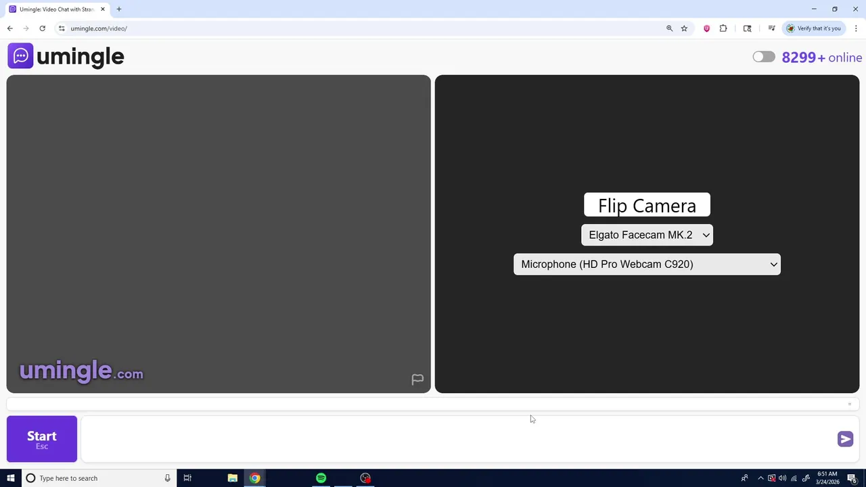
Task: Open Task View from the taskbar
Action: 187,478
